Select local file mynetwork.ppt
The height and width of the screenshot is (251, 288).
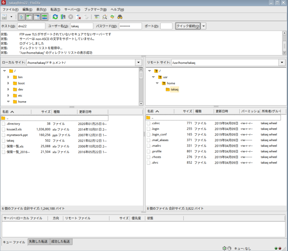pyautogui.click(x=55, y=135)
